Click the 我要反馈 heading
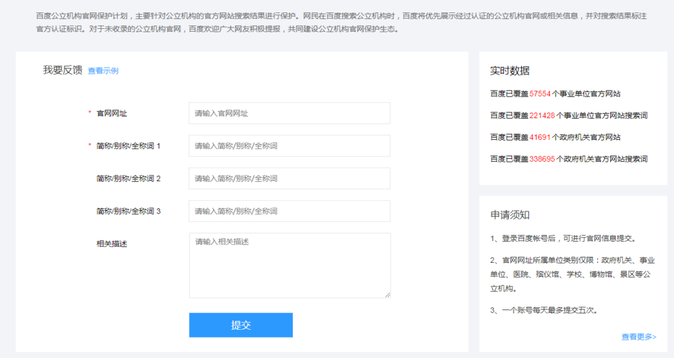The width and height of the screenshot is (674, 358). coord(63,70)
